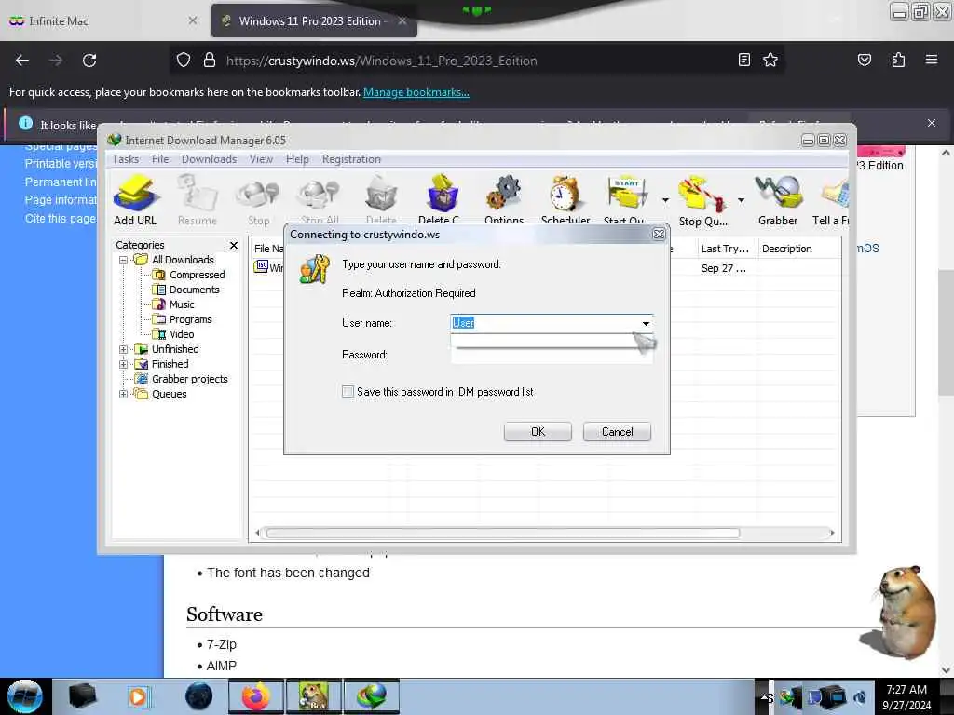This screenshot has width=954, height=715.
Task: Click the taskbar clock showing 7:27 AM
Action: point(906,696)
